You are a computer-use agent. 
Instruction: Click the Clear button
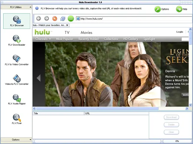171,132
